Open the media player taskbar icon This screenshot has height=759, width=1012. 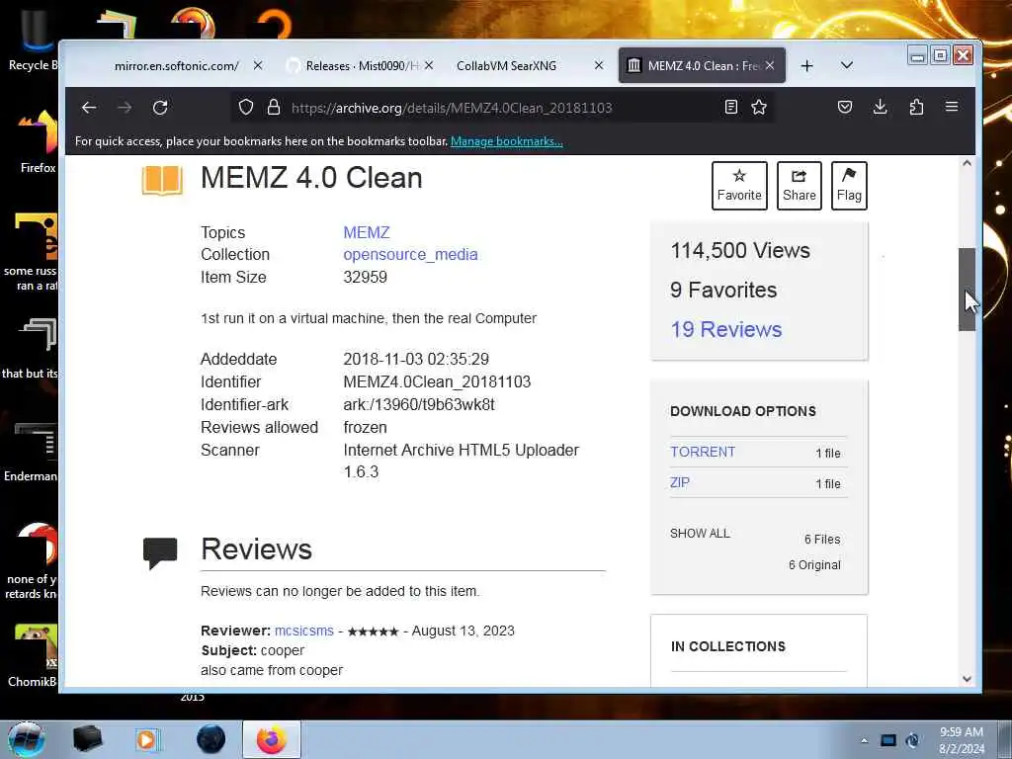146,739
